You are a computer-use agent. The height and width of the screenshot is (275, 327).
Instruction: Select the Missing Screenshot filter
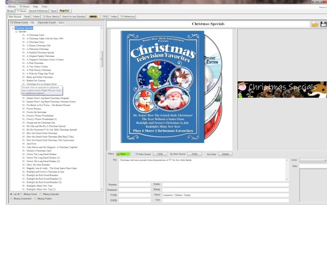coord(11,199)
